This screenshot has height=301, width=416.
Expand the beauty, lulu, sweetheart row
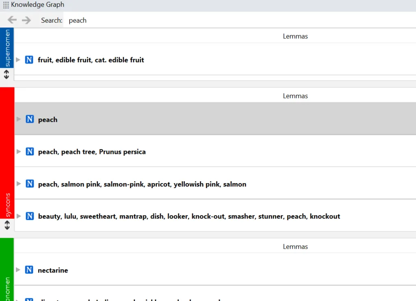(x=18, y=216)
